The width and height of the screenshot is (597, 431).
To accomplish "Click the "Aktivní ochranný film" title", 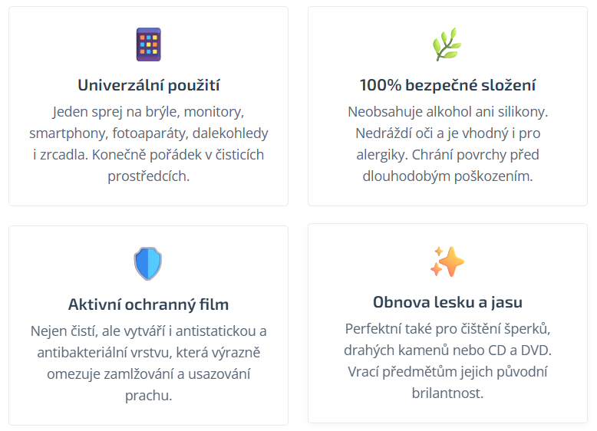I will [x=149, y=304].
